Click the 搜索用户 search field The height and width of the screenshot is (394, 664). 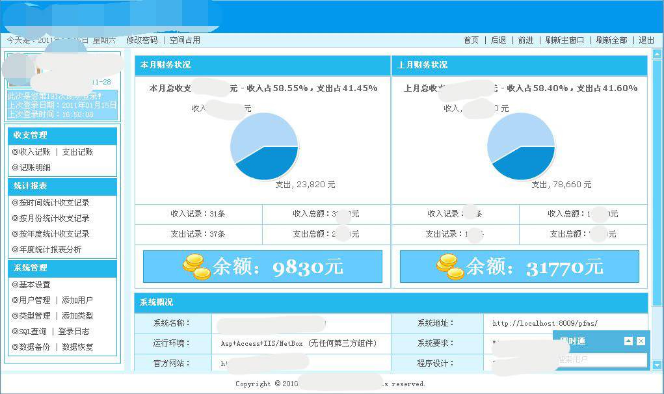coord(600,360)
